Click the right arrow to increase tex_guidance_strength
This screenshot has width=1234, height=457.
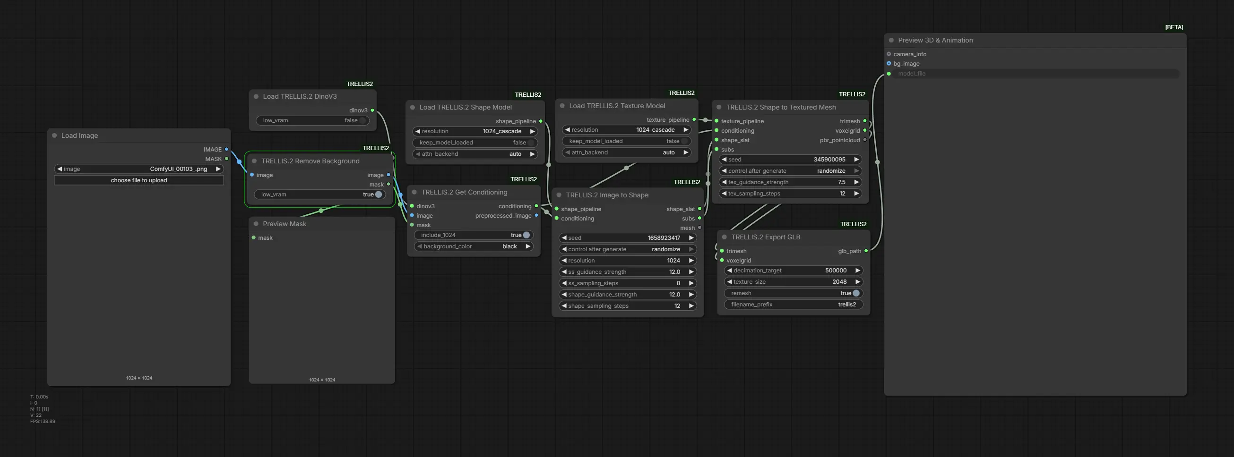click(856, 182)
